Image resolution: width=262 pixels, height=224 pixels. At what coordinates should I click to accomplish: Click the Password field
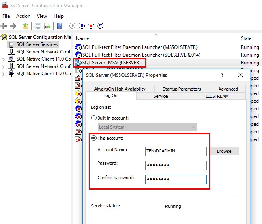176,165
